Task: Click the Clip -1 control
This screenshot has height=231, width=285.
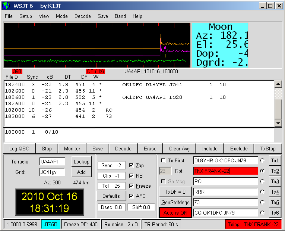Action: click(111, 176)
